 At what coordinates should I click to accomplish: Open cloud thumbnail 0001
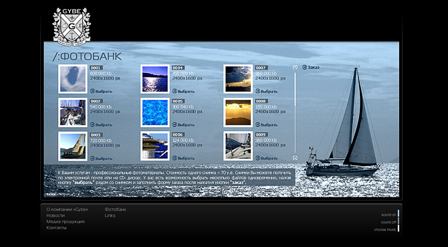pos(73,79)
